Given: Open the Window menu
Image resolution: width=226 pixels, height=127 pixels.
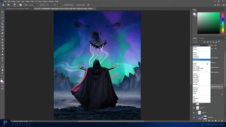Looking at the screenshot, I should point(51,1).
